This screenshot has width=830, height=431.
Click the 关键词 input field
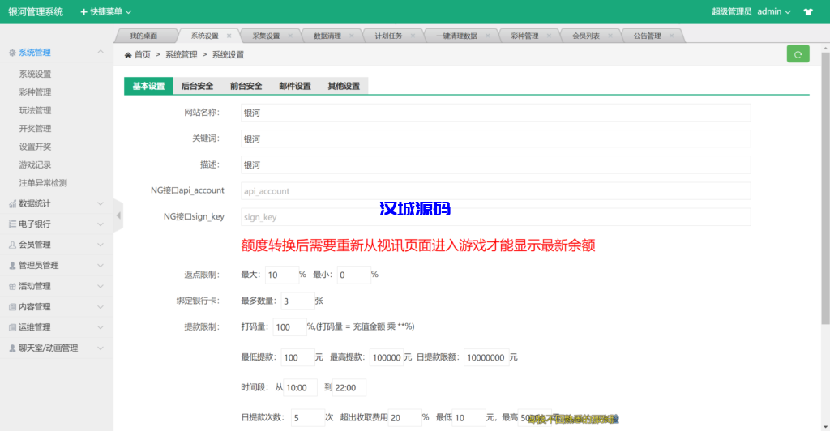[x=495, y=139]
